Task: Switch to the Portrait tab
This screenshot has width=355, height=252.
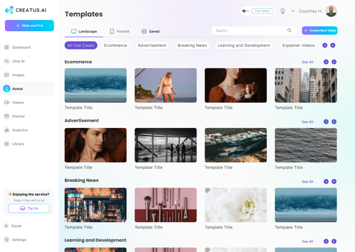Action: click(x=120, y=31)
